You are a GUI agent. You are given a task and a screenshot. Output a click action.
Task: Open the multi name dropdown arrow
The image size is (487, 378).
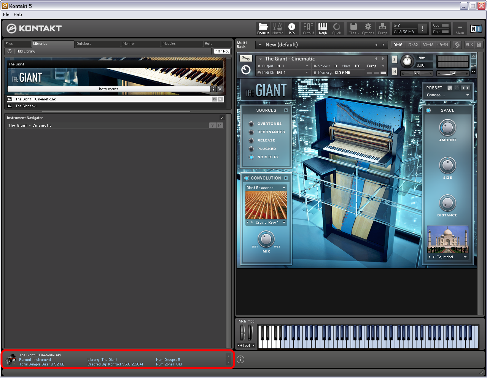260,45
